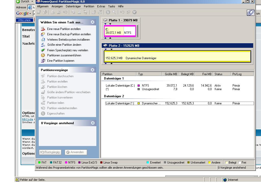Click the NTFS magenta legend swatch
This screenshot has width=261, height=195.
[x=66, y=162]
